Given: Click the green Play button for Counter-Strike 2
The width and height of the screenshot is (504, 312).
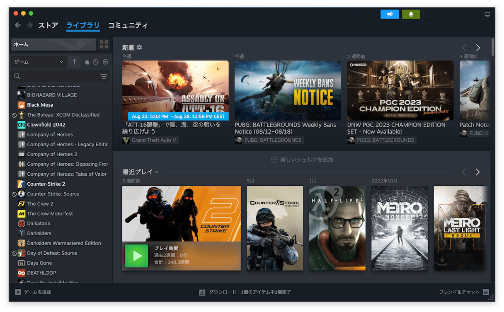Looking at the screenshot, I should pos(137,256).
